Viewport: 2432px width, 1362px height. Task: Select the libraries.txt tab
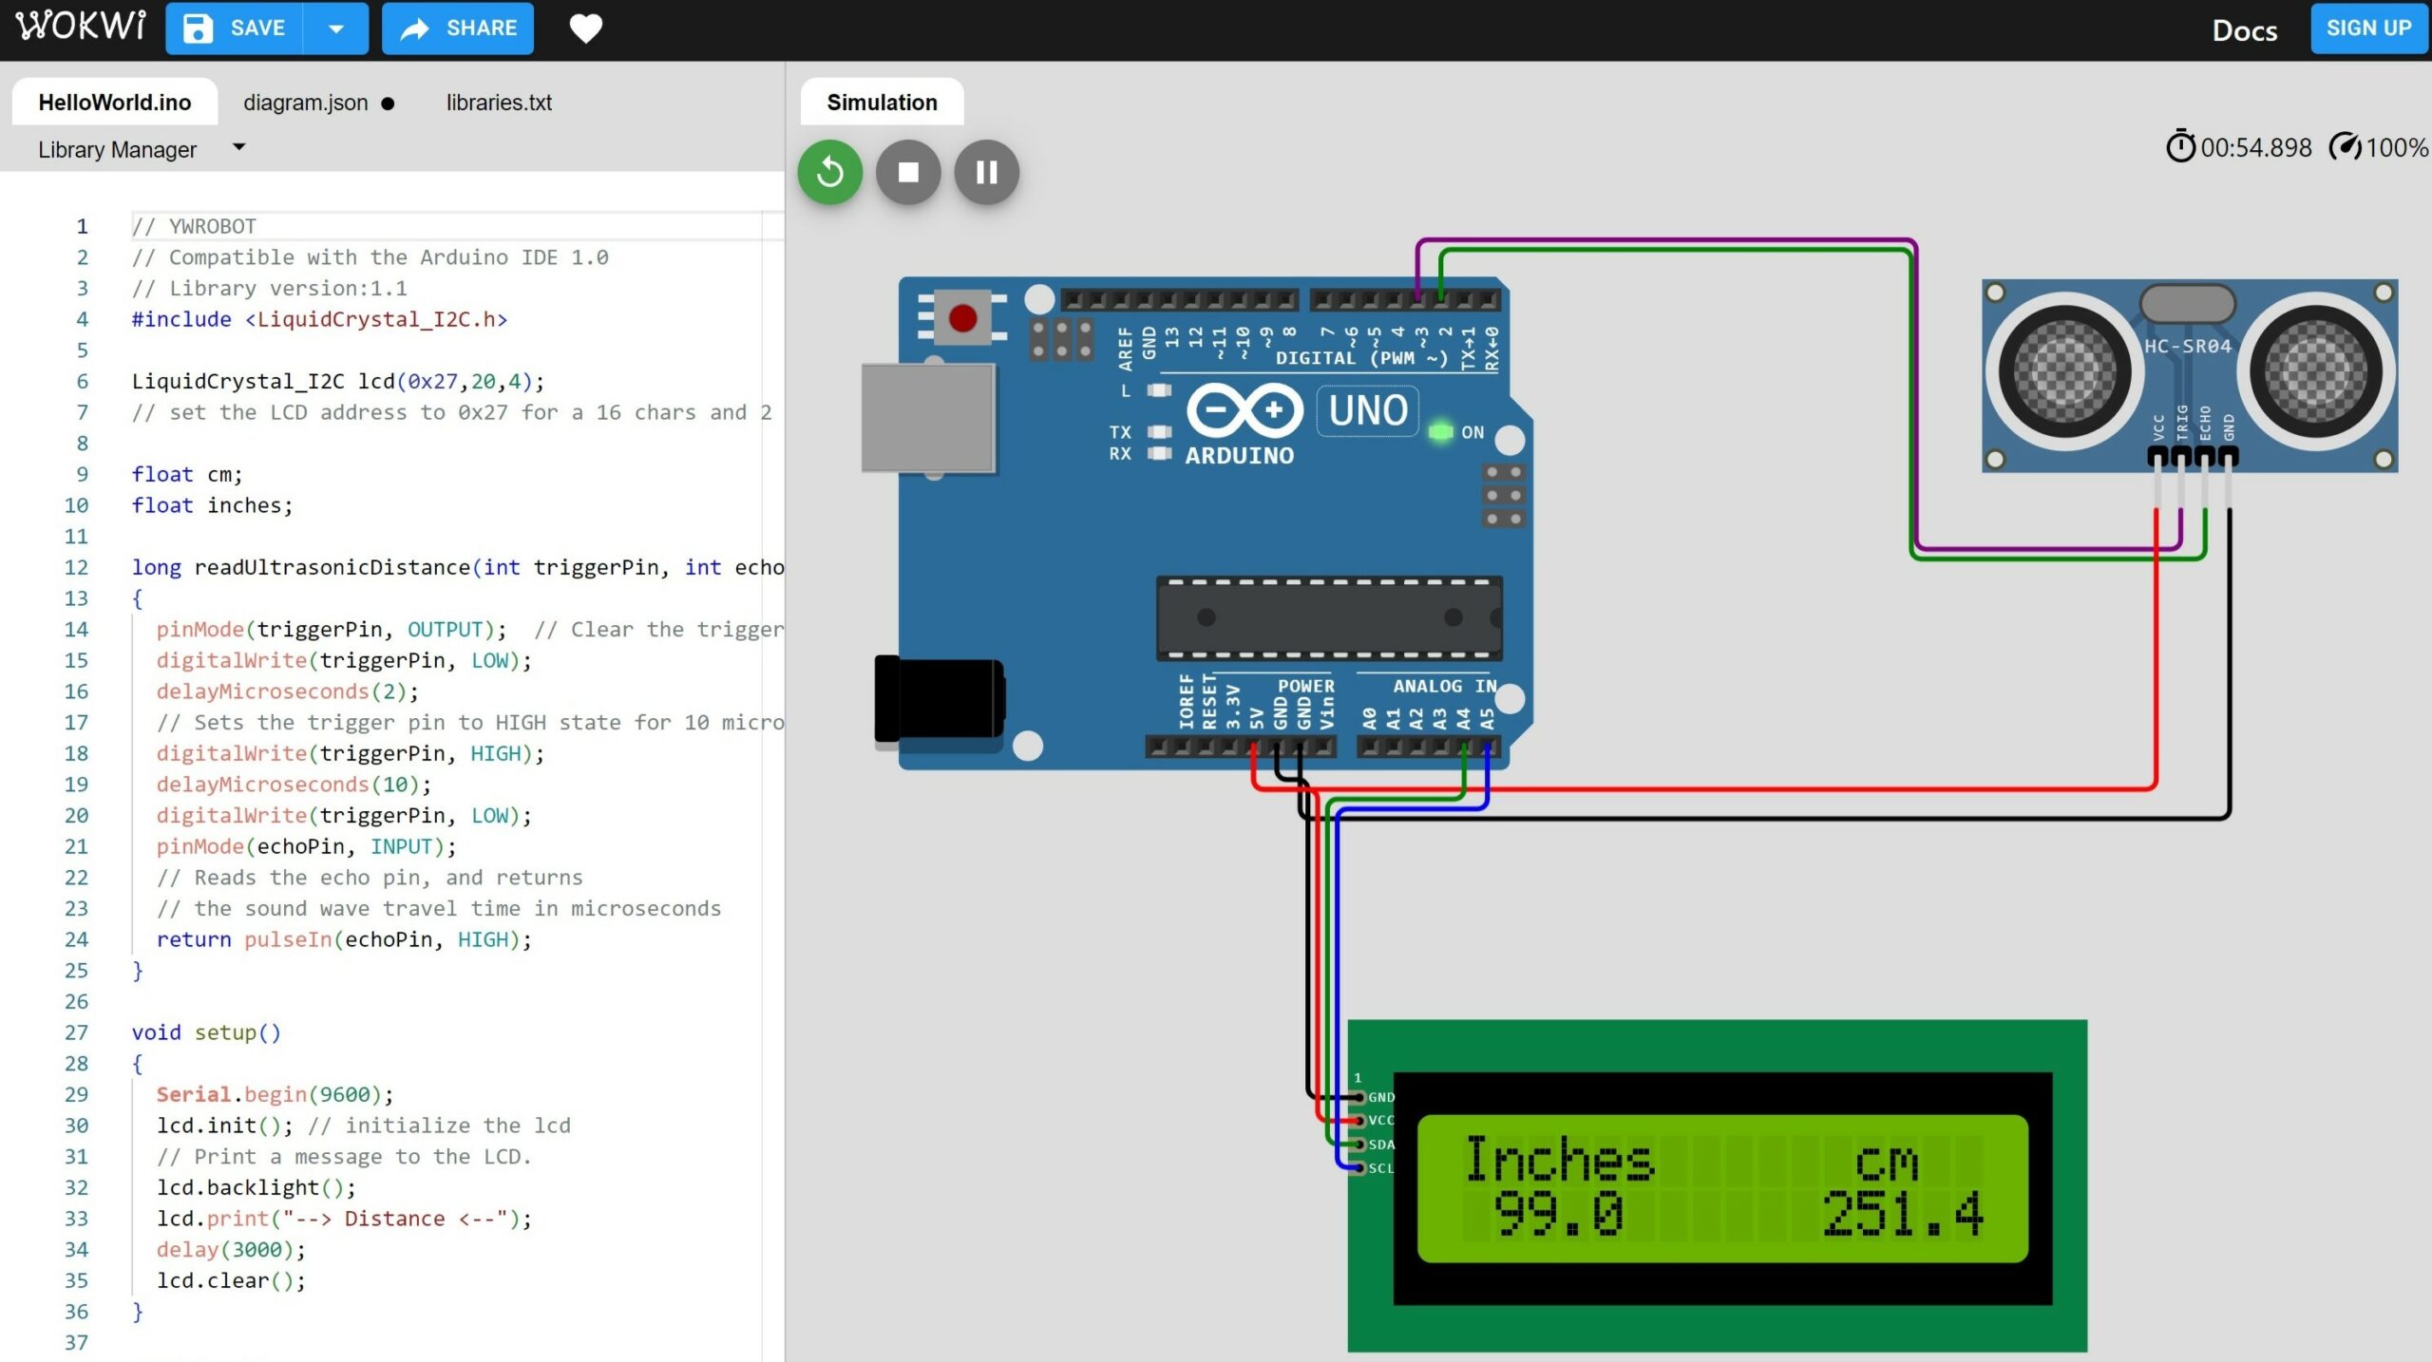click(x=498, y=102)
